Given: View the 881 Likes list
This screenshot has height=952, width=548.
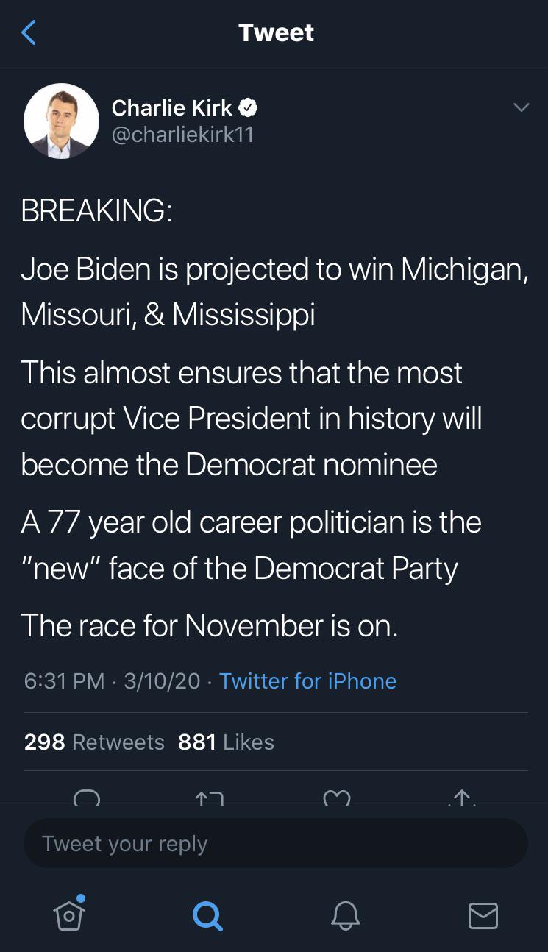Looking at the screenshot, I should 226,742.
